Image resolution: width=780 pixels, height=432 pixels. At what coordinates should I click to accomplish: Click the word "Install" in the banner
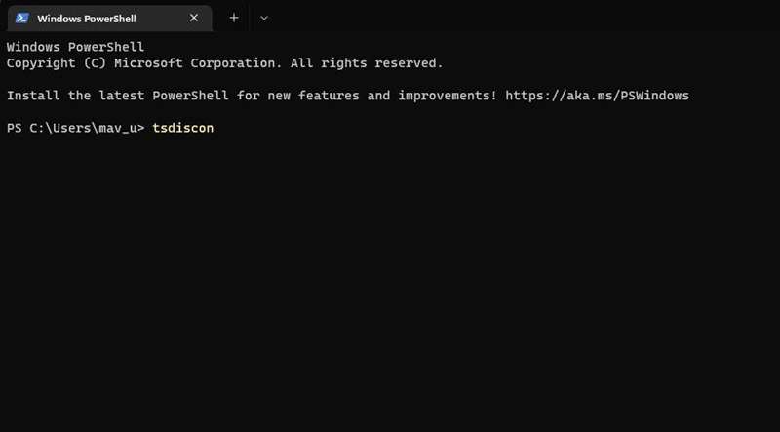33,96
